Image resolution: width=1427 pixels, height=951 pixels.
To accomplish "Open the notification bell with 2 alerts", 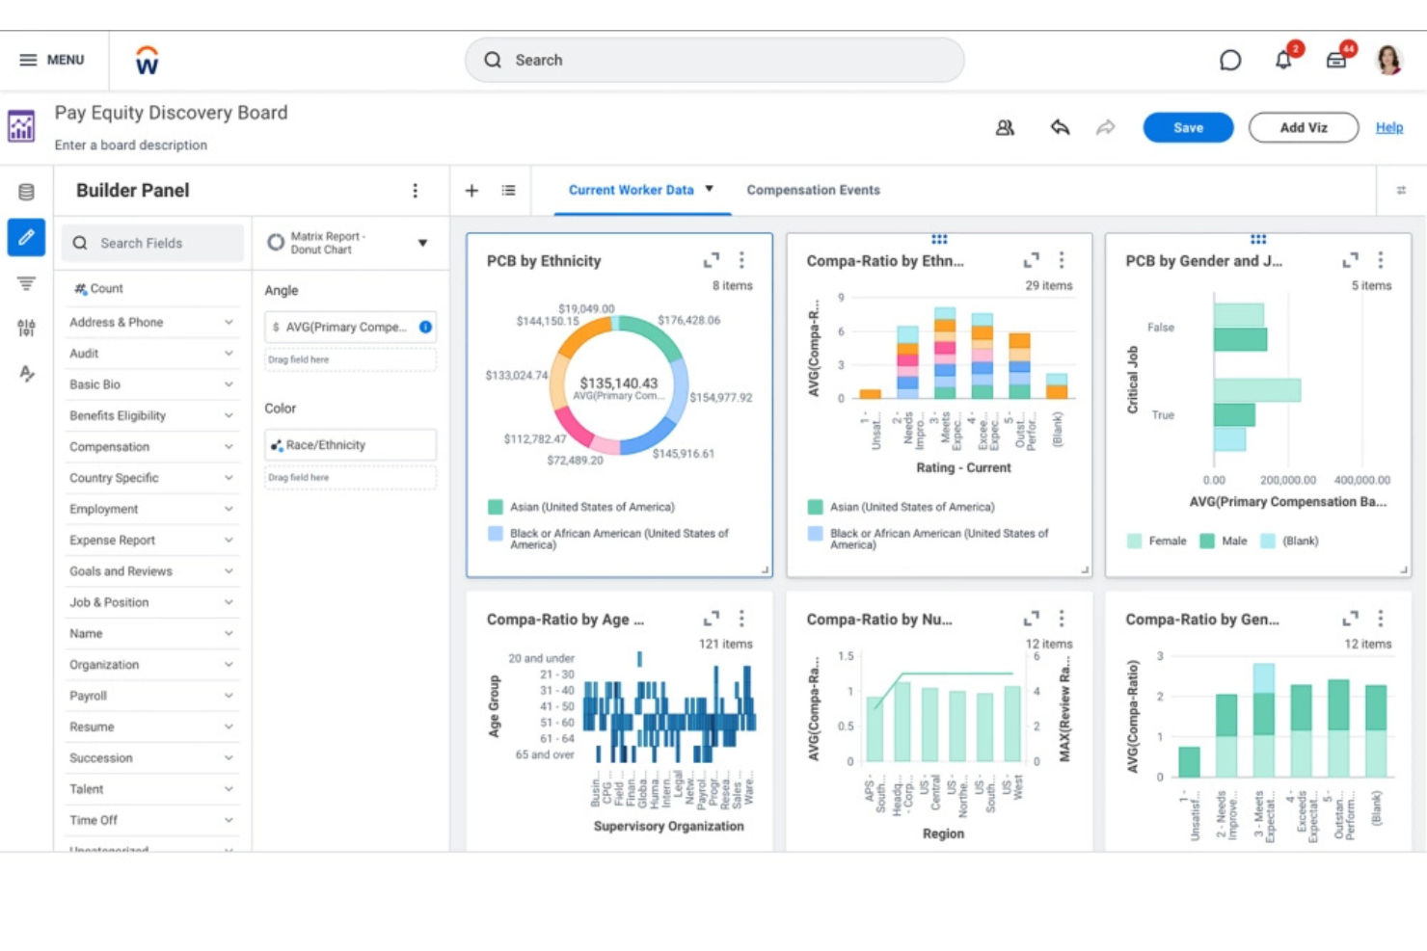I will [x=1283, y=59].
